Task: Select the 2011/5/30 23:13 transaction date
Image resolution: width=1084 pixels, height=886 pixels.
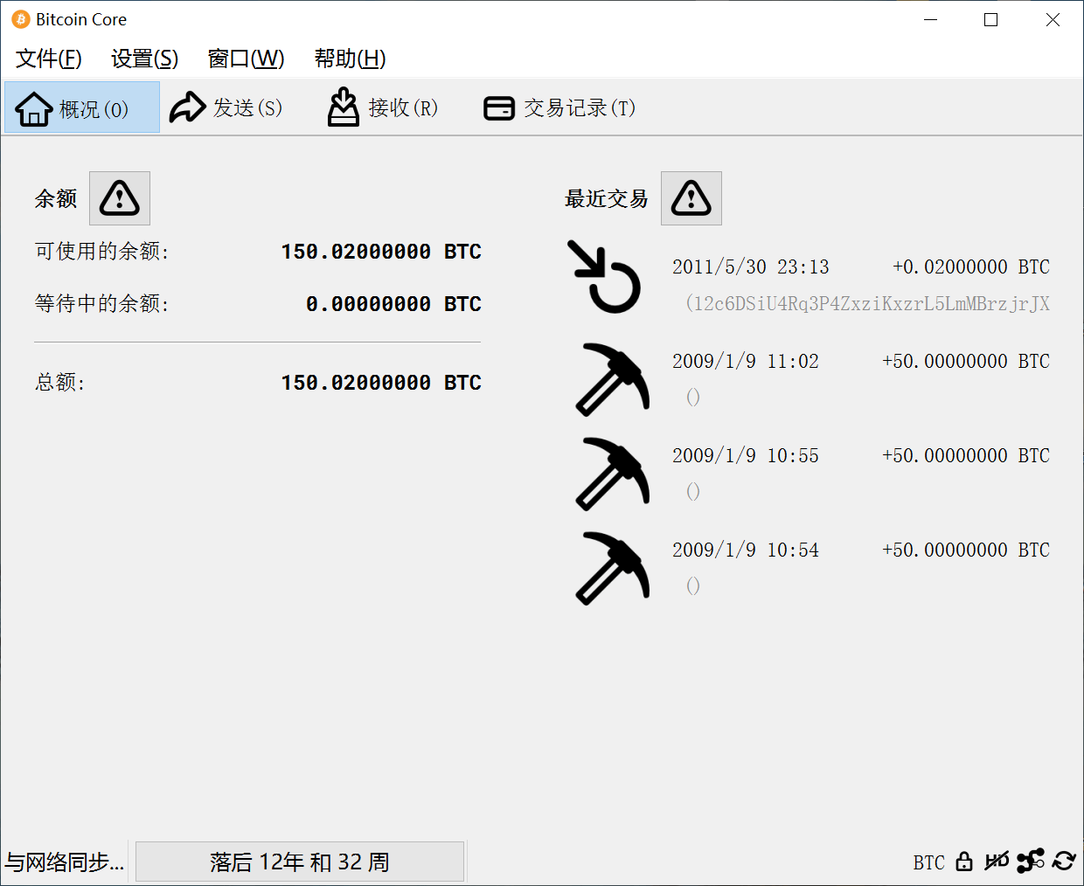Action: click(751, 266)
